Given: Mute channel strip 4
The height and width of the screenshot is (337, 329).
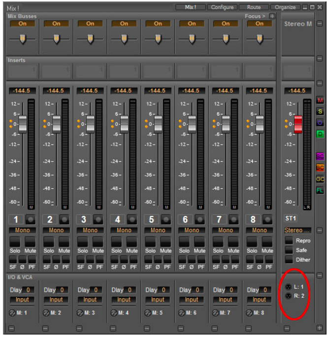Looking at the screenshot, I should point(132,242).
